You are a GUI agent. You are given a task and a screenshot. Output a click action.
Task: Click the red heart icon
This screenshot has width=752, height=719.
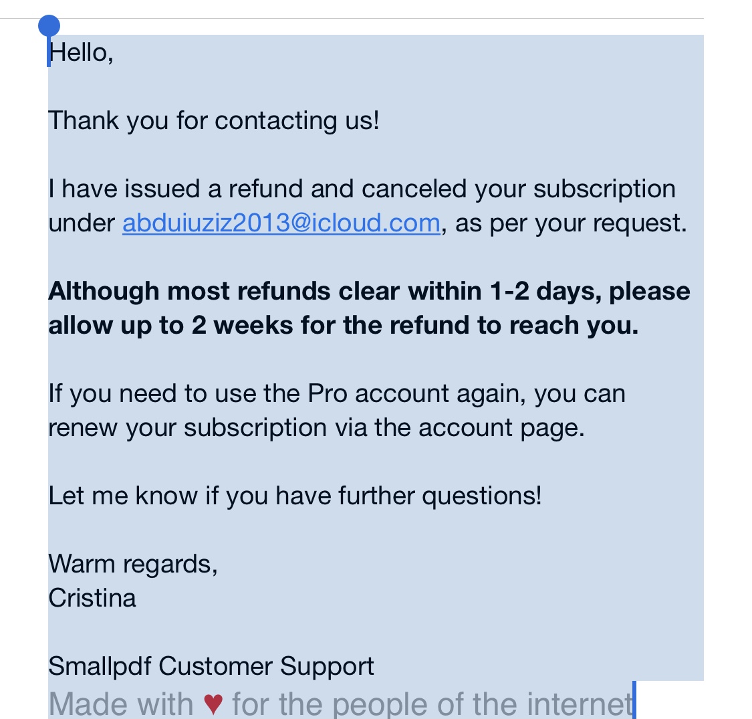(x=213, y=704)
